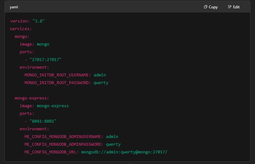Click ports: key under mongo-express service

pyautogui.click(x=27, y=114)
